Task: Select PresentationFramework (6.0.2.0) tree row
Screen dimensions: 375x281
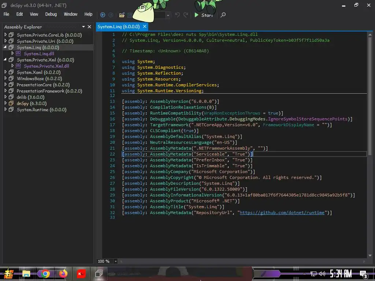Action: point(48,91)
